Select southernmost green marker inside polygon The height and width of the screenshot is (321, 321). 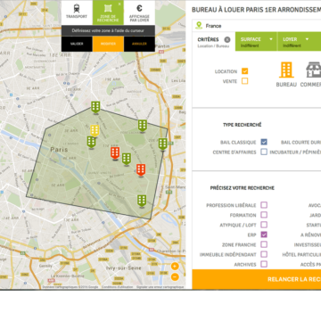[142, 201]
